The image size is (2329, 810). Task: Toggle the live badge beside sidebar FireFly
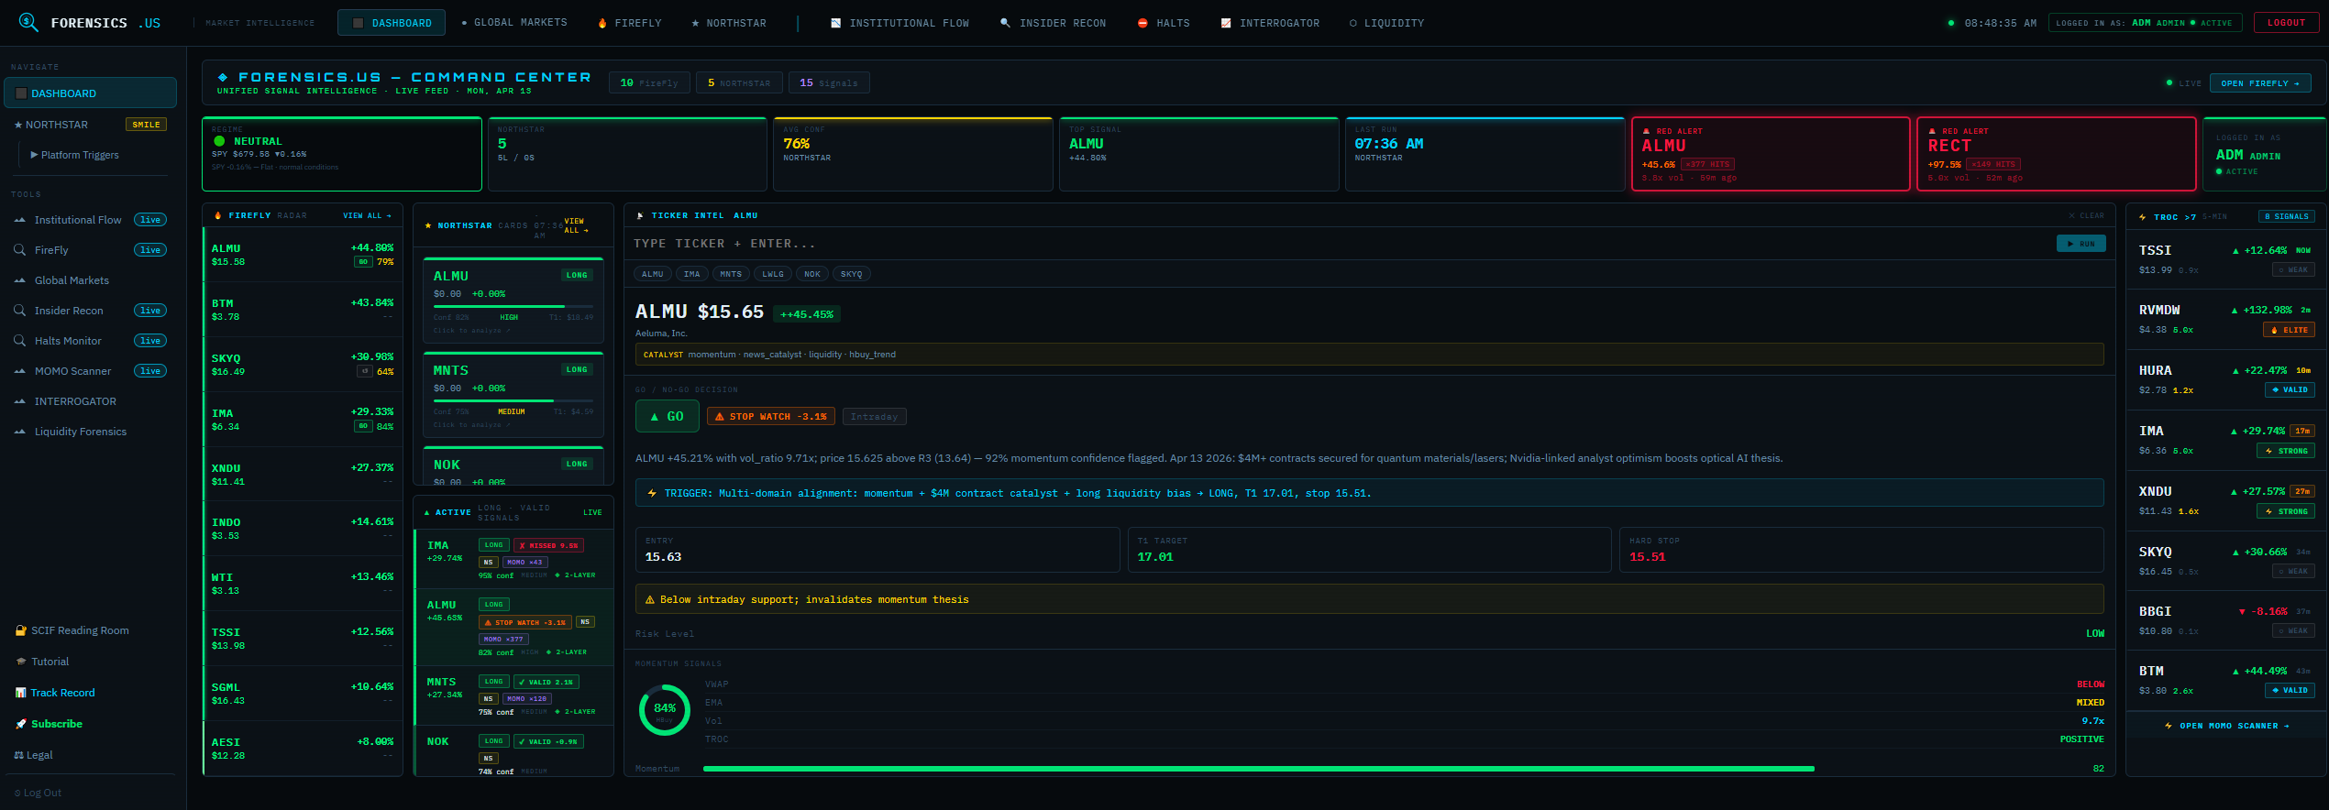[150, 250]
